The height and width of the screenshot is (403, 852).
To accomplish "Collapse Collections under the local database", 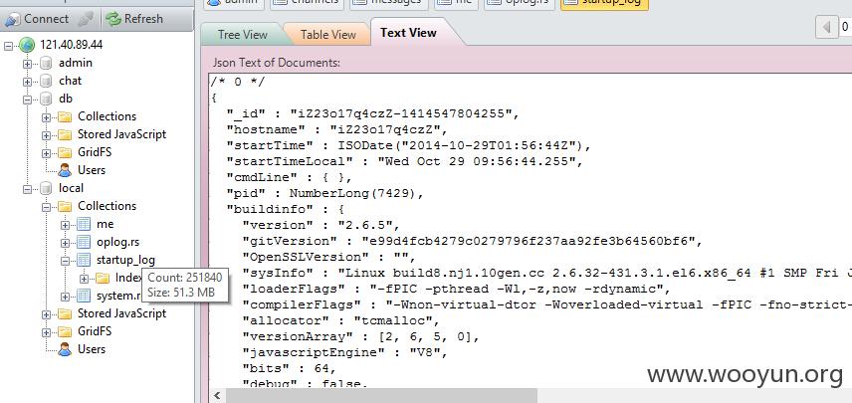I will point(46,207).
